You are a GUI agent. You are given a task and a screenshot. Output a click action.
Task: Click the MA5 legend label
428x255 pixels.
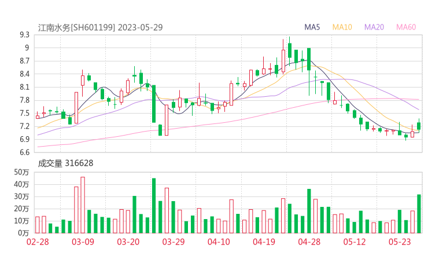click(x=312, y=27)
